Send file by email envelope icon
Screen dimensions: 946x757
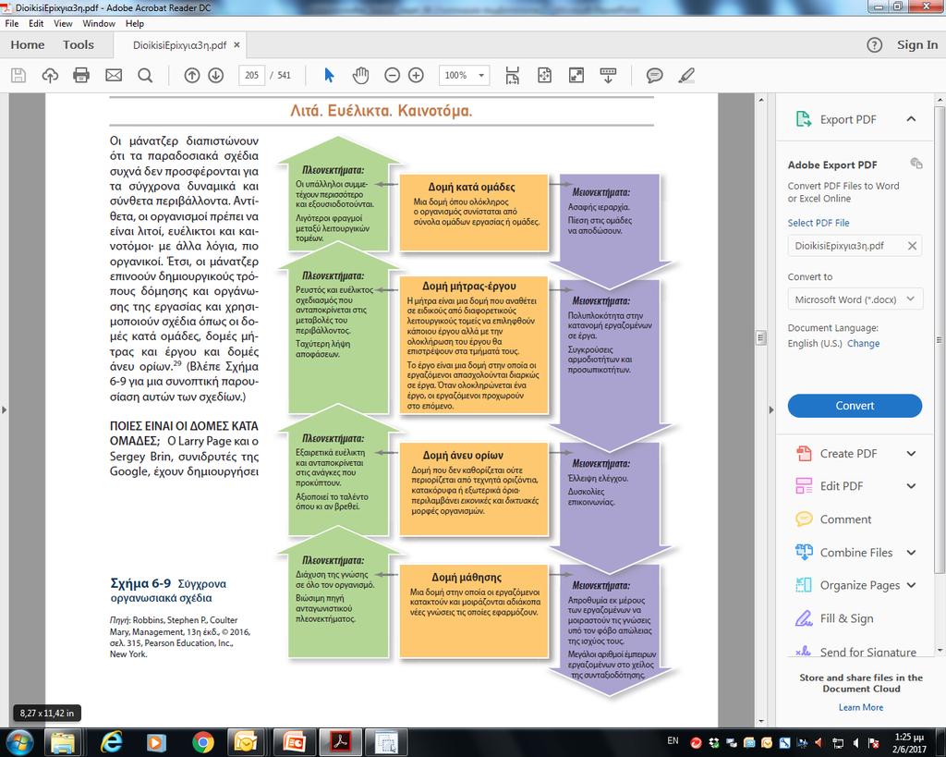(114, 76)
